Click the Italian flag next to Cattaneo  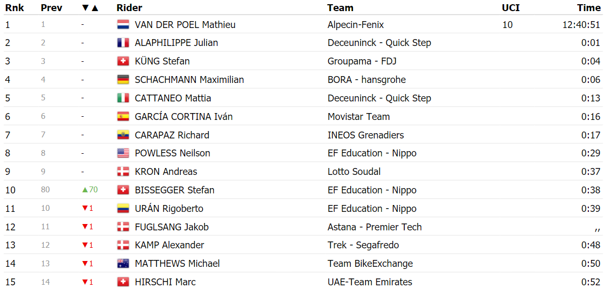pos(123,98)
